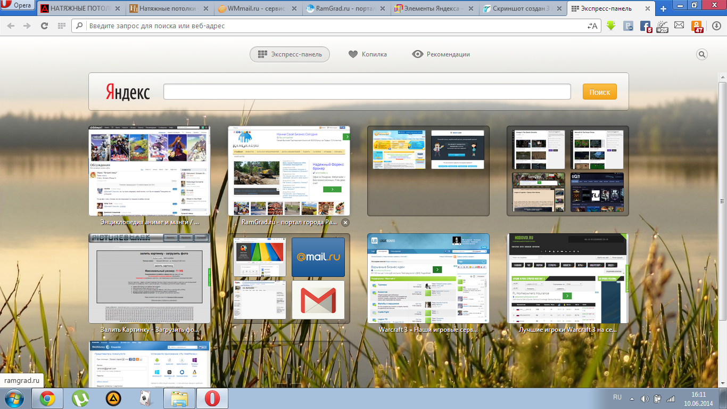
Task: Click the translate icon in address bar
Action: click(592, 26)
